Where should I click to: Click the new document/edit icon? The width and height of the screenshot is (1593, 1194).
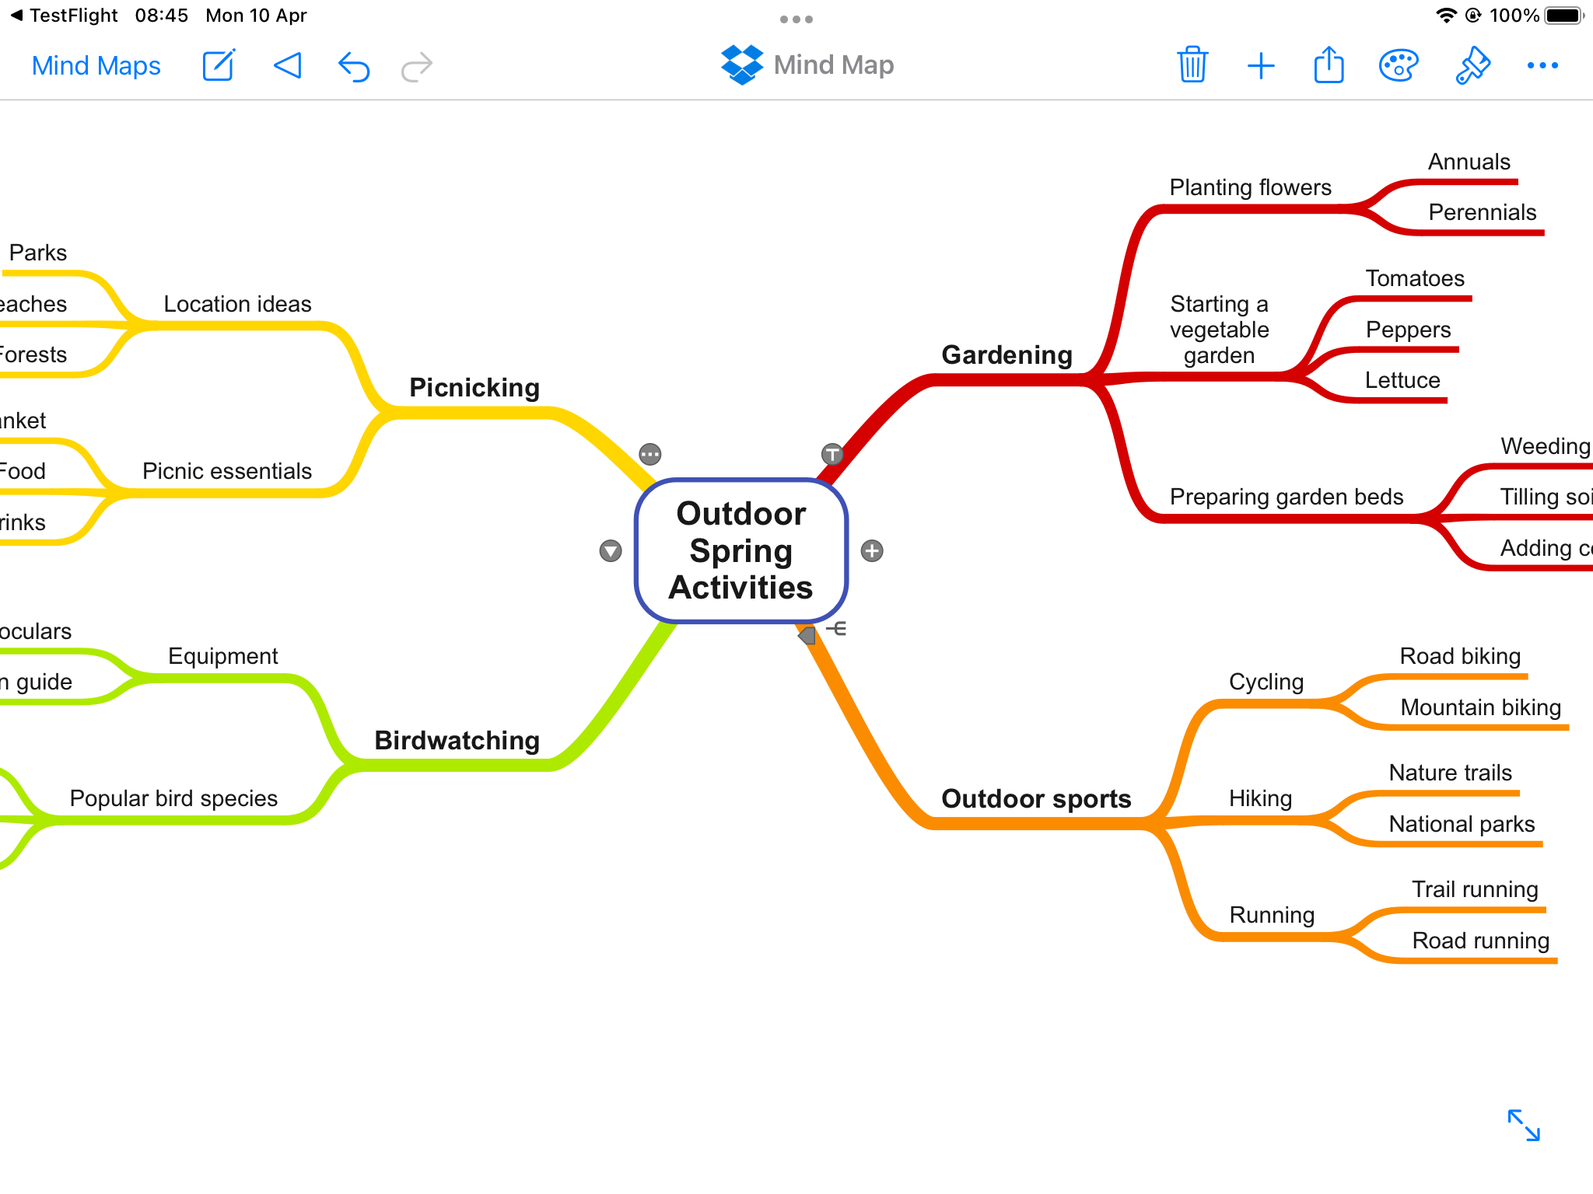click(217, 65)
